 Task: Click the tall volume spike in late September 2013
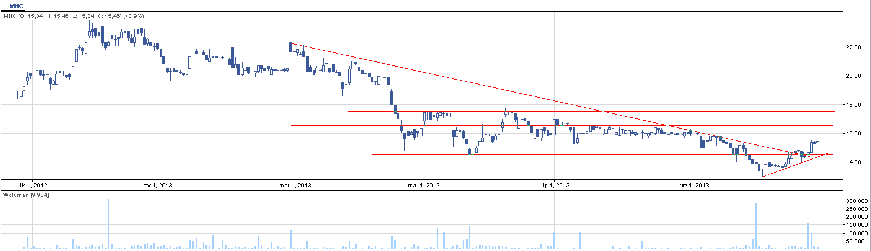(x=755, y=226)
